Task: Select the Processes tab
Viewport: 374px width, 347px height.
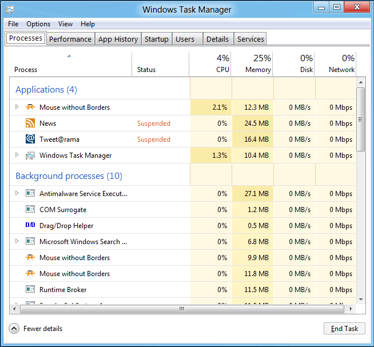Action: point(26,38)
